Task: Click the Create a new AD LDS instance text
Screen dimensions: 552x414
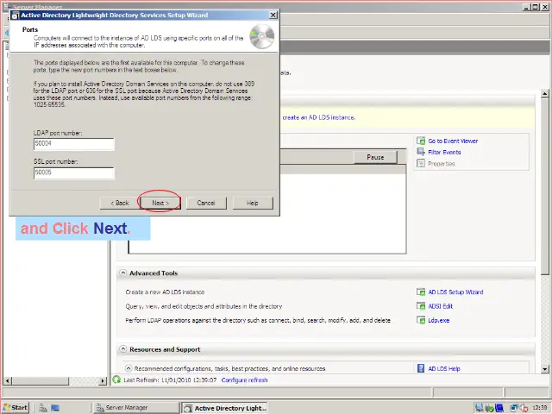Action: pos(165,292)
